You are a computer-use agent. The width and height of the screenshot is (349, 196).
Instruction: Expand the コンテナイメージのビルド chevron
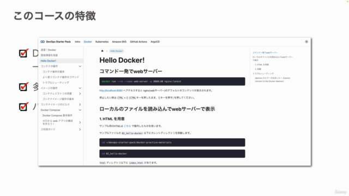click(x=80, y=105)
